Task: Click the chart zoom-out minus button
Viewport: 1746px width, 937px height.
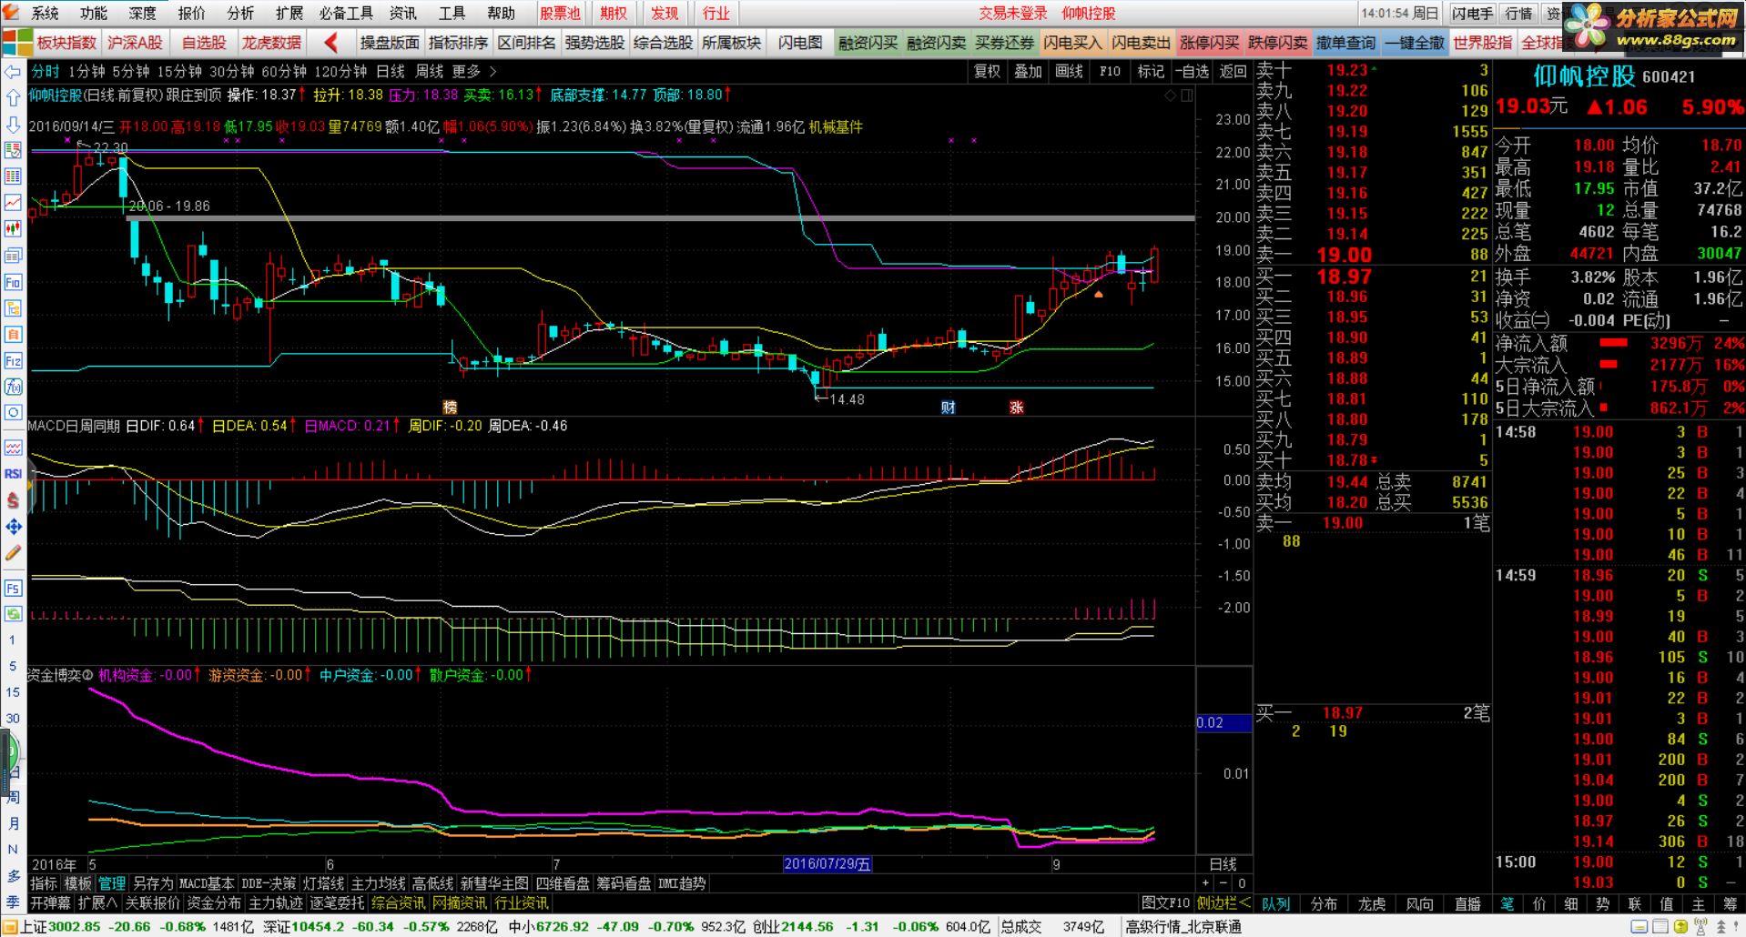Action: point(1223,882)
